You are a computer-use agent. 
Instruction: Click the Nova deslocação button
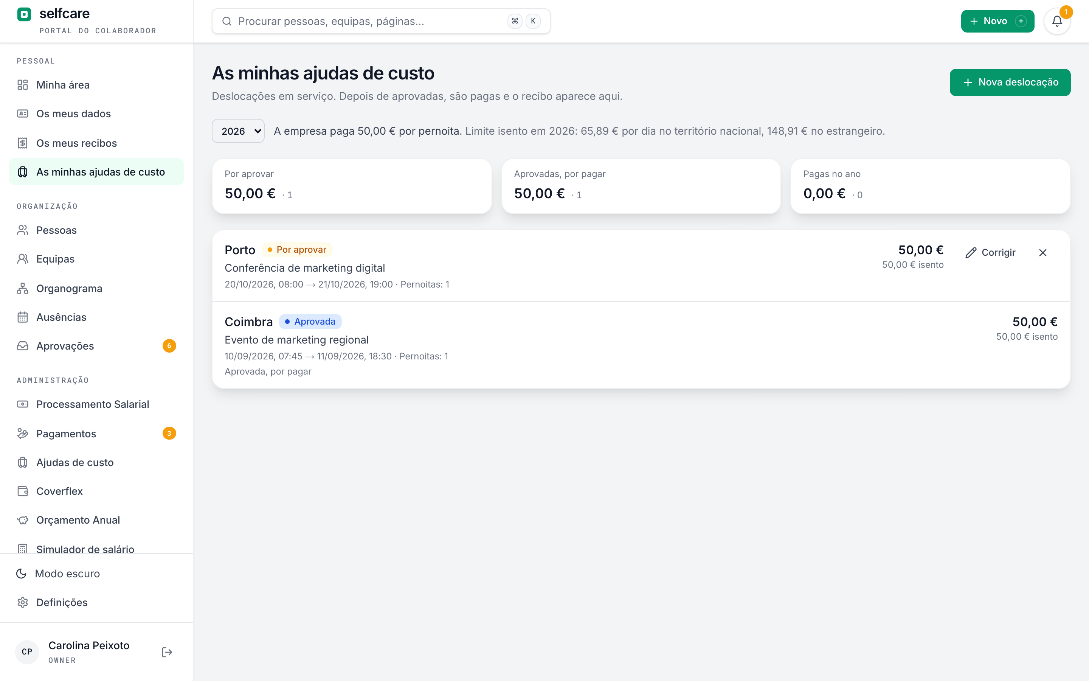pos(1010,82)
